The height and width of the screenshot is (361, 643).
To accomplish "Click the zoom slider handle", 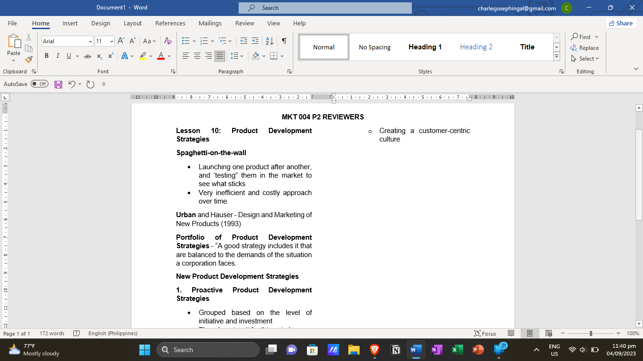I will 591,333.
